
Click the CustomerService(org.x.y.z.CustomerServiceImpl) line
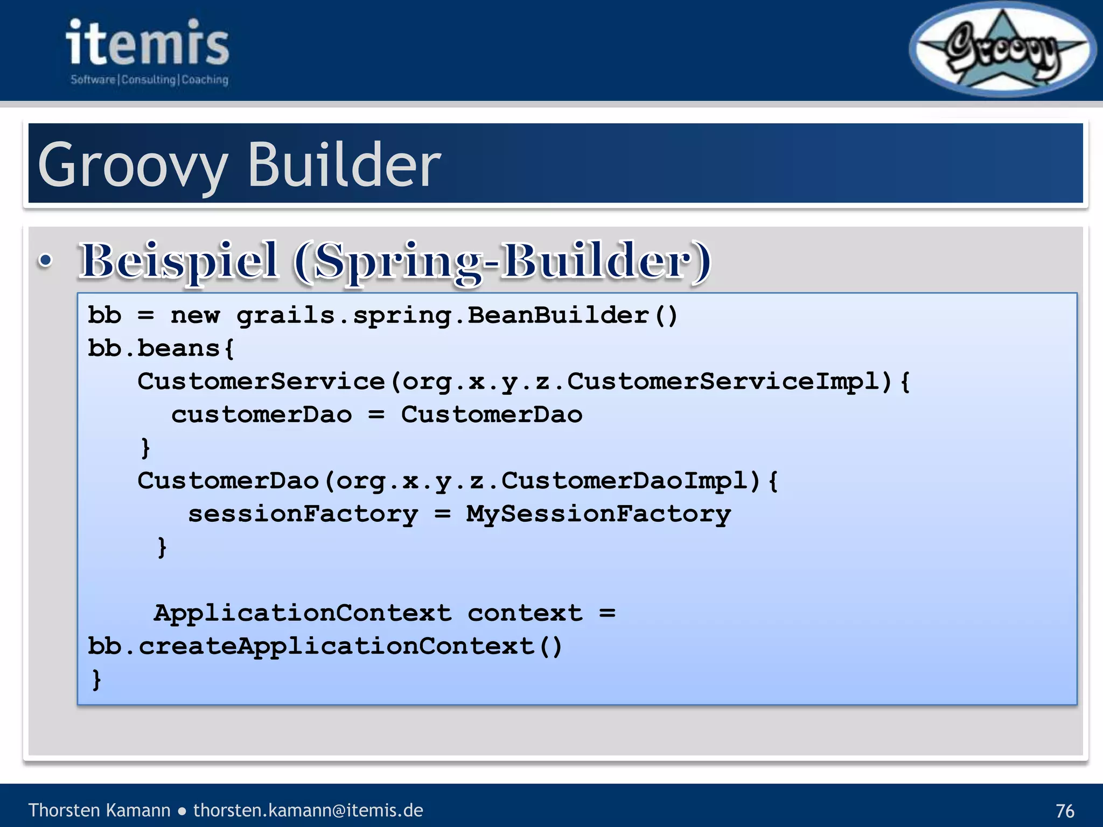(x=523, y=382)
